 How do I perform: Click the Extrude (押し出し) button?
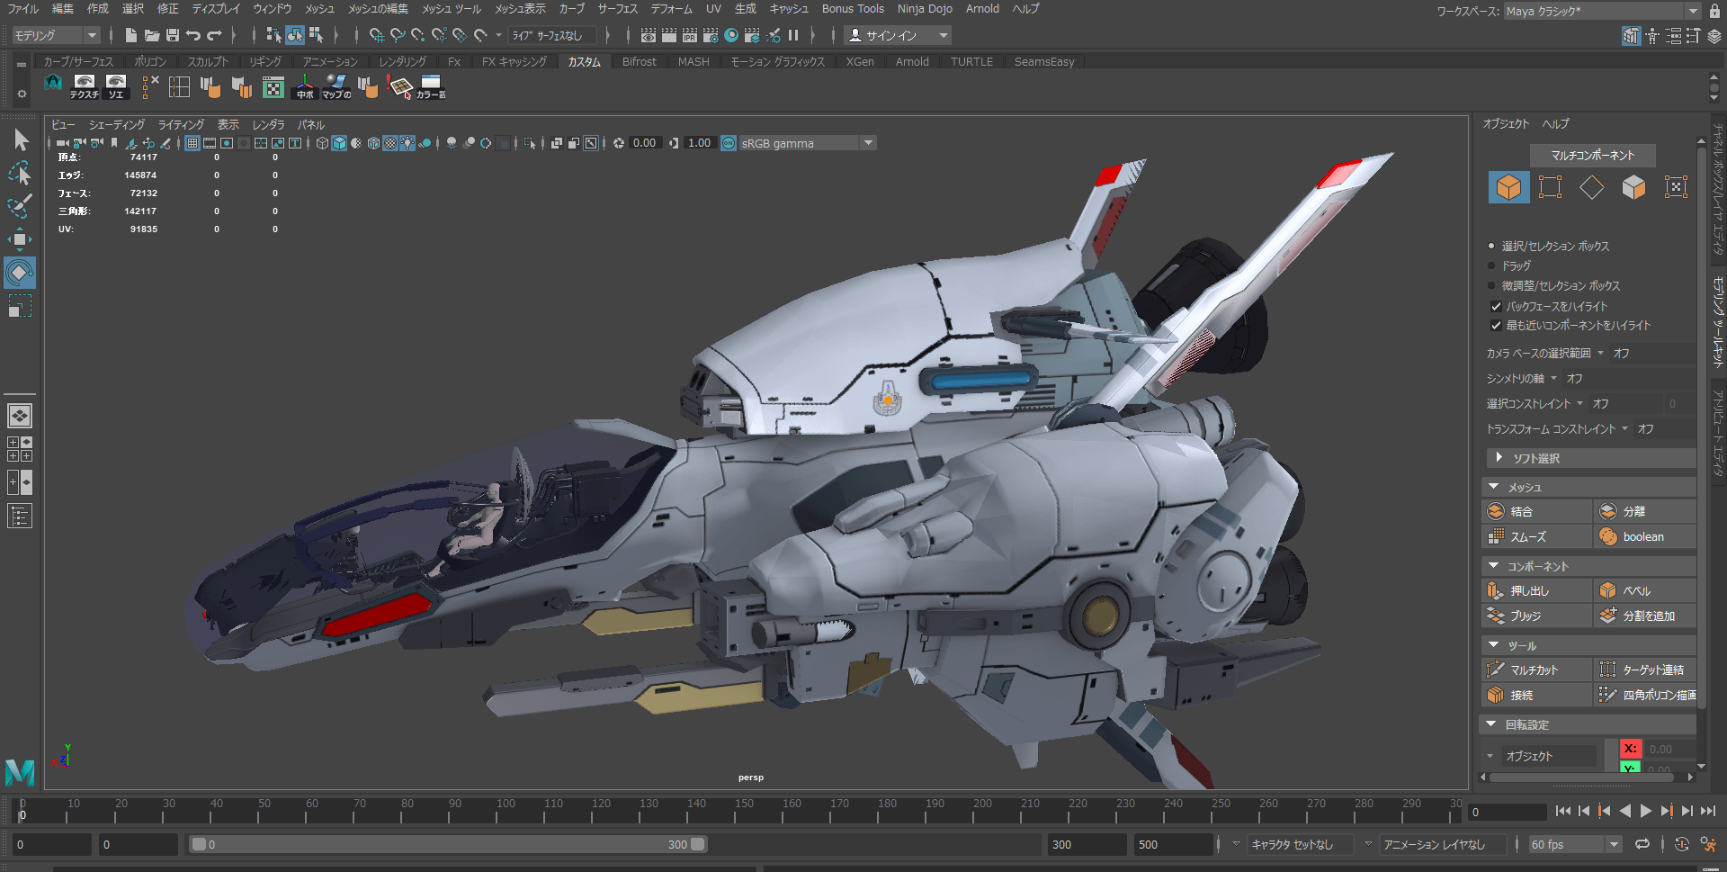coord(1529,590)
